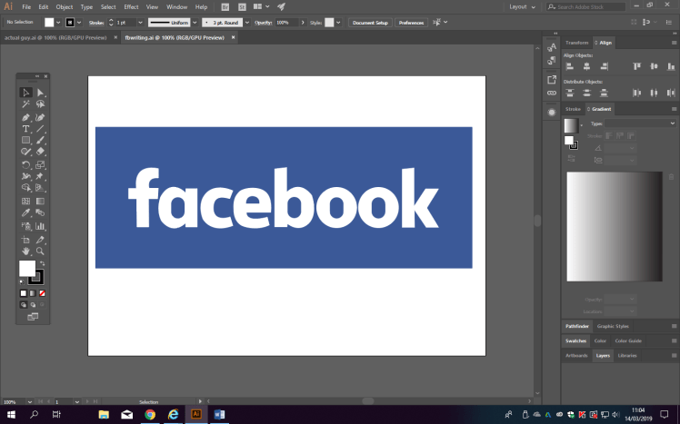Image resolution: width=680 pixels, height=424 pixels.
Task: Choose the Scale tool
Action: pos(40,165)
